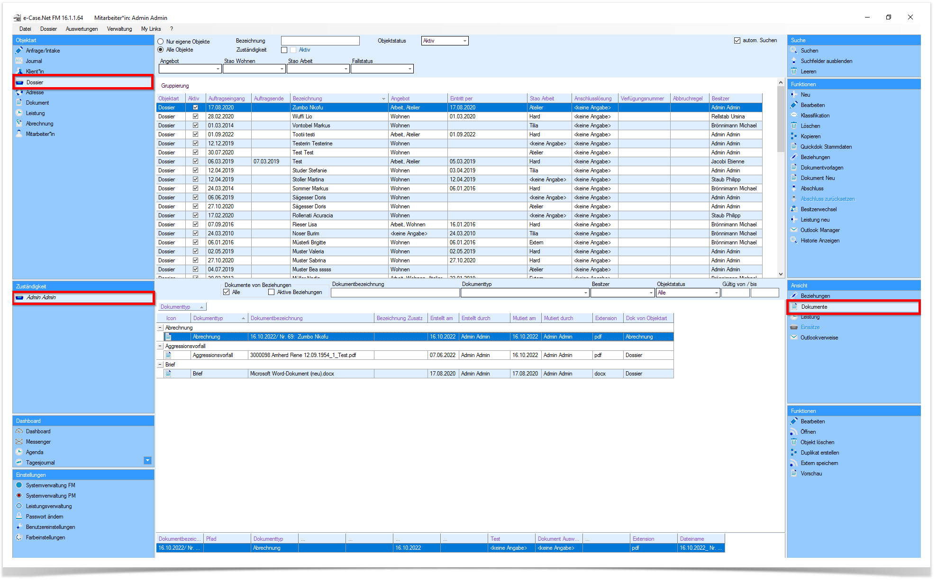Viewport: 937px width, 581px height.
Task: Open Anfrage/Intake object type
Action: coord(43,51)
